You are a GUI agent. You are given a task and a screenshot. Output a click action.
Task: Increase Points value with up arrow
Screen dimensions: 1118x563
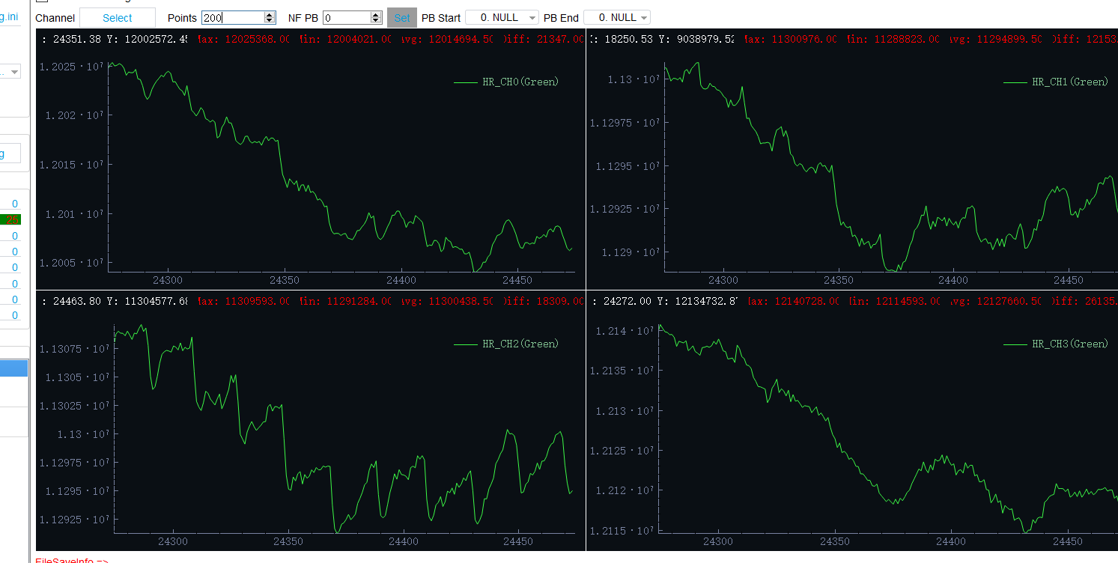pos(270,14)
